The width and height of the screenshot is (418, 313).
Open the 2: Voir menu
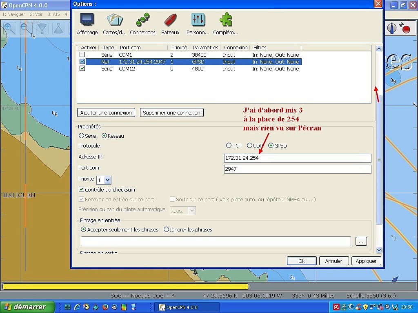36,14
